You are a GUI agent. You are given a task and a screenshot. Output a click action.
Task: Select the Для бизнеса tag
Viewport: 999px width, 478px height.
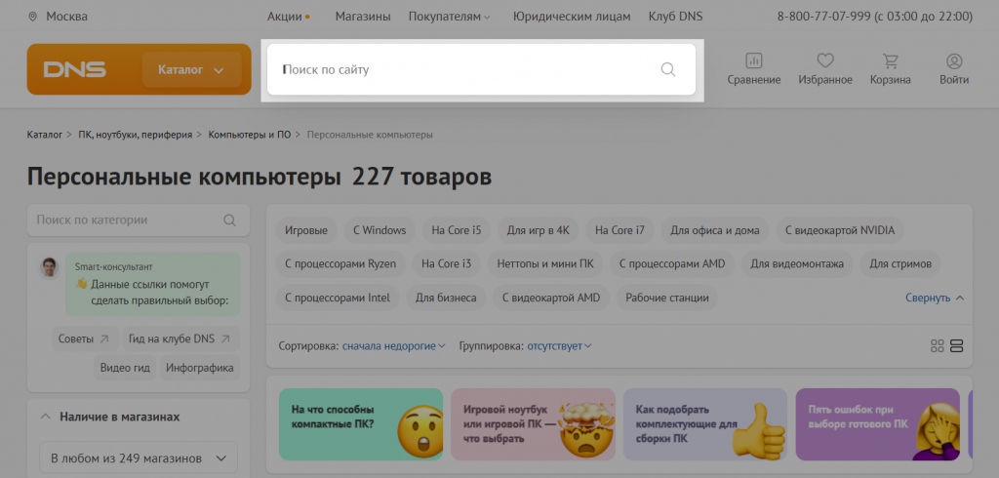coord(446,298)
